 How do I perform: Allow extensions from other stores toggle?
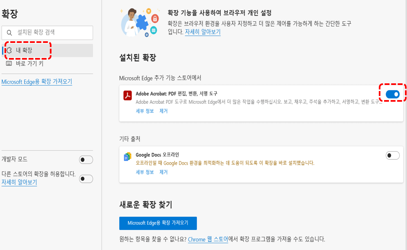coord(86,179)
